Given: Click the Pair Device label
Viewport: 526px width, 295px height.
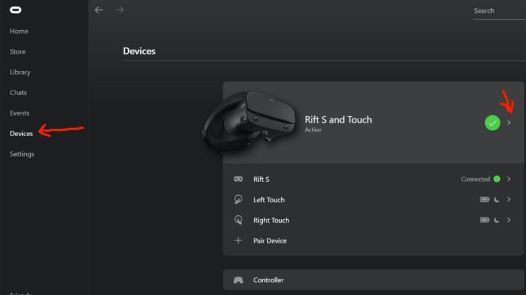Looking at the screenshot, I should 270,241.
